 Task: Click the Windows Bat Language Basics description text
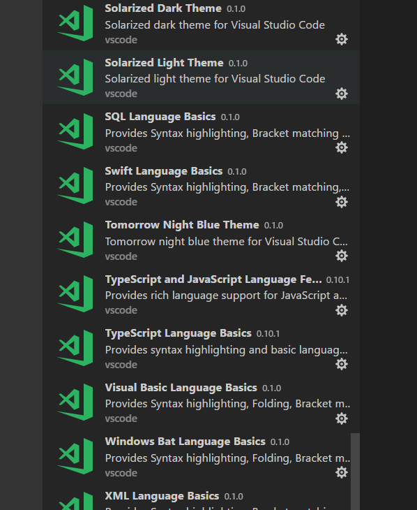(227, 458)
